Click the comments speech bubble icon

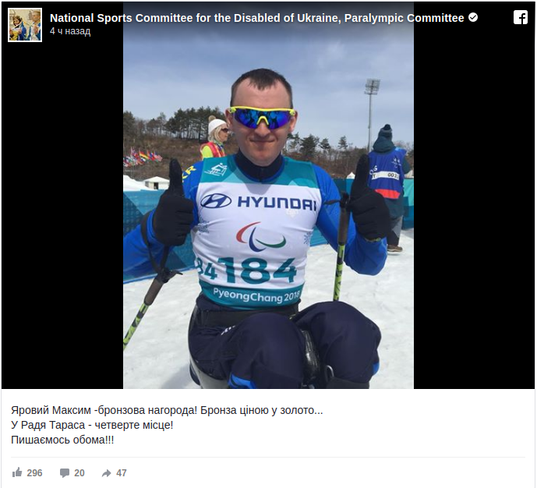pos(65,473)
